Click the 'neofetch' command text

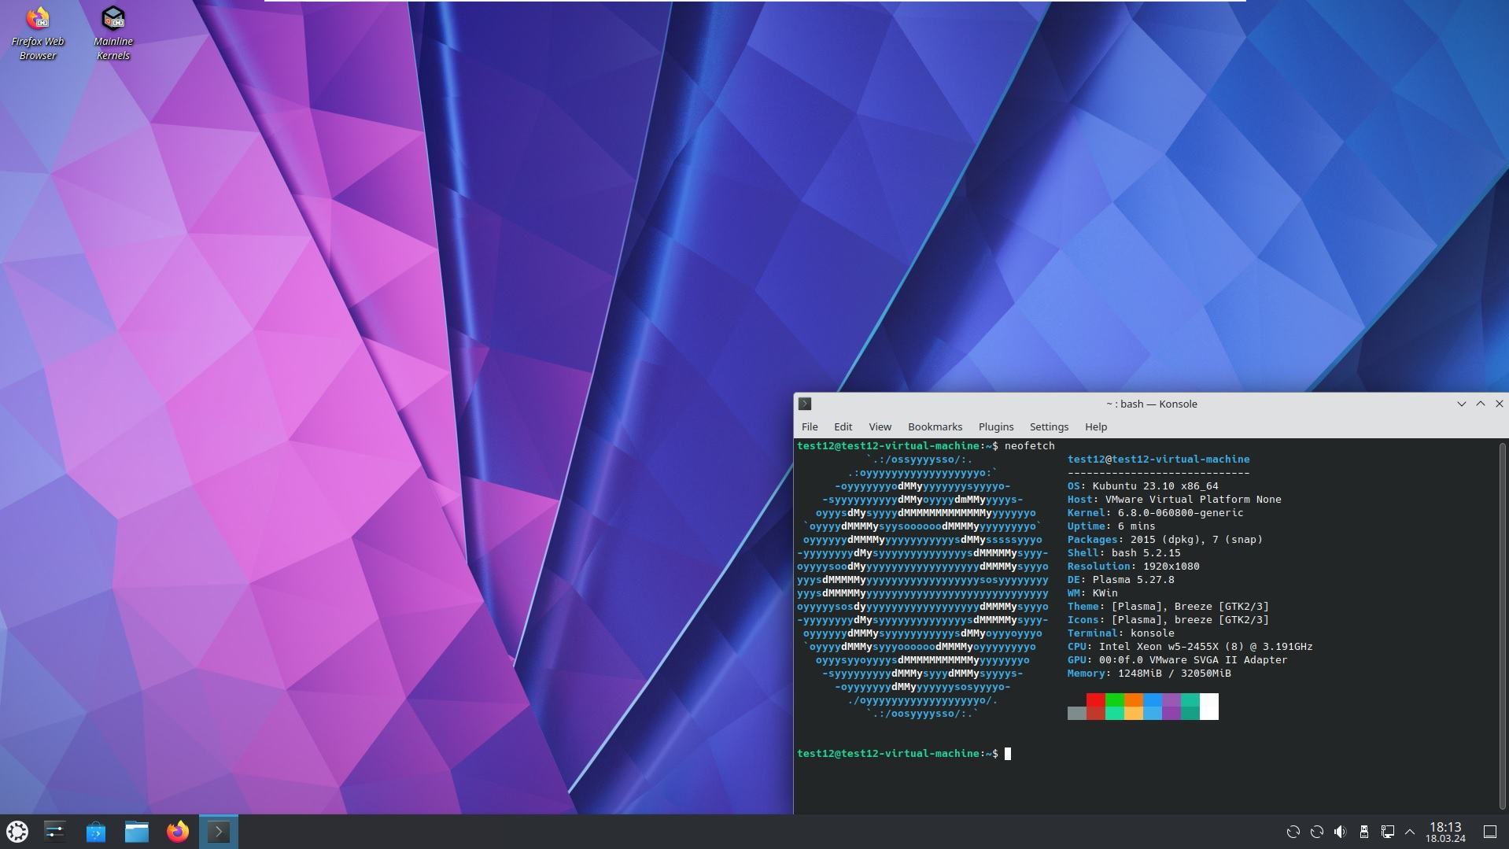click(1029, 446)
